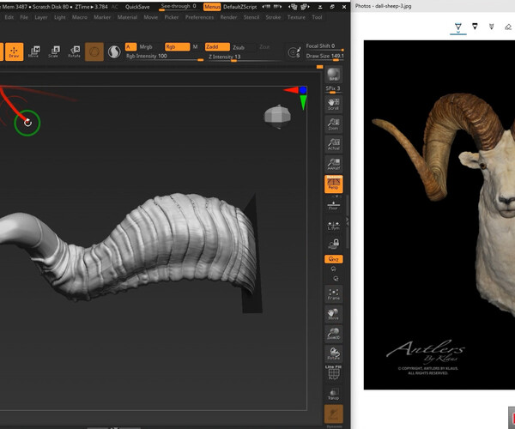
Task: Click the Move view icon in right shelf
Action: coord(333,314)
